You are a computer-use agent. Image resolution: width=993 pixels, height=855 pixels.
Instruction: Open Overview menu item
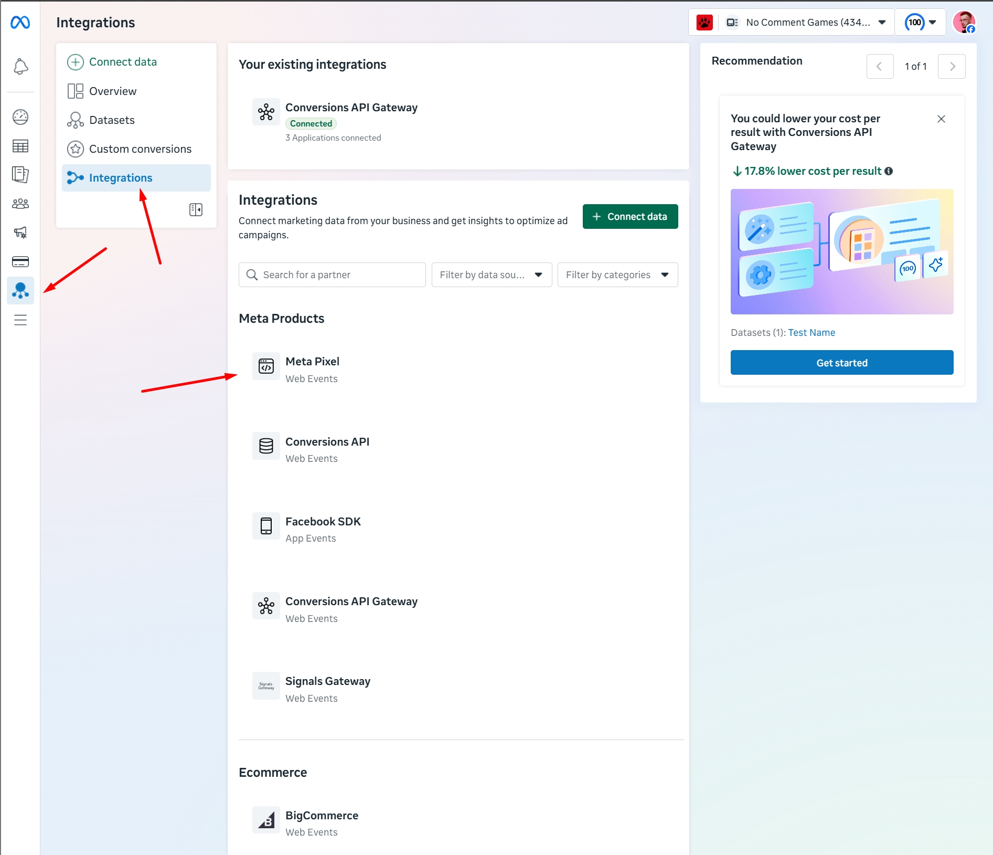[x=136, y=91]
